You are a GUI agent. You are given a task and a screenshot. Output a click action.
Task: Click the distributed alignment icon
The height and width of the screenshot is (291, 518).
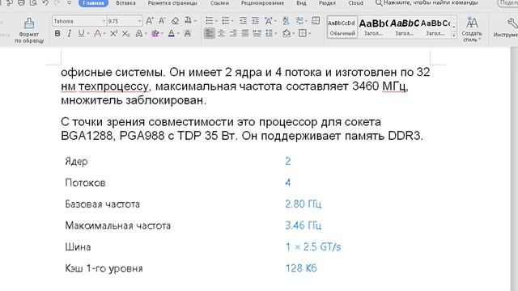click(257, 33)
